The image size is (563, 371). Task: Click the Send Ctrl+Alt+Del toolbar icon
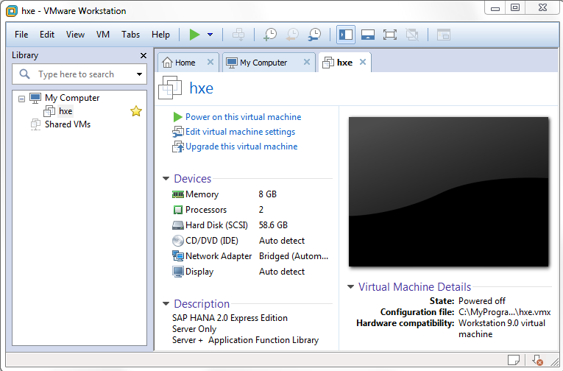(x=238, y=35)
